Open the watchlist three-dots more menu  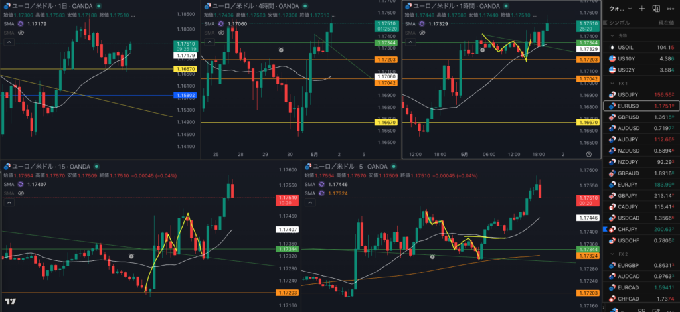[x=672, y=8]
